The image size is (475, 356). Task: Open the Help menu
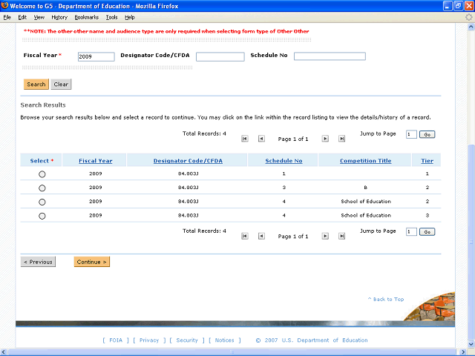click(130, 17)
